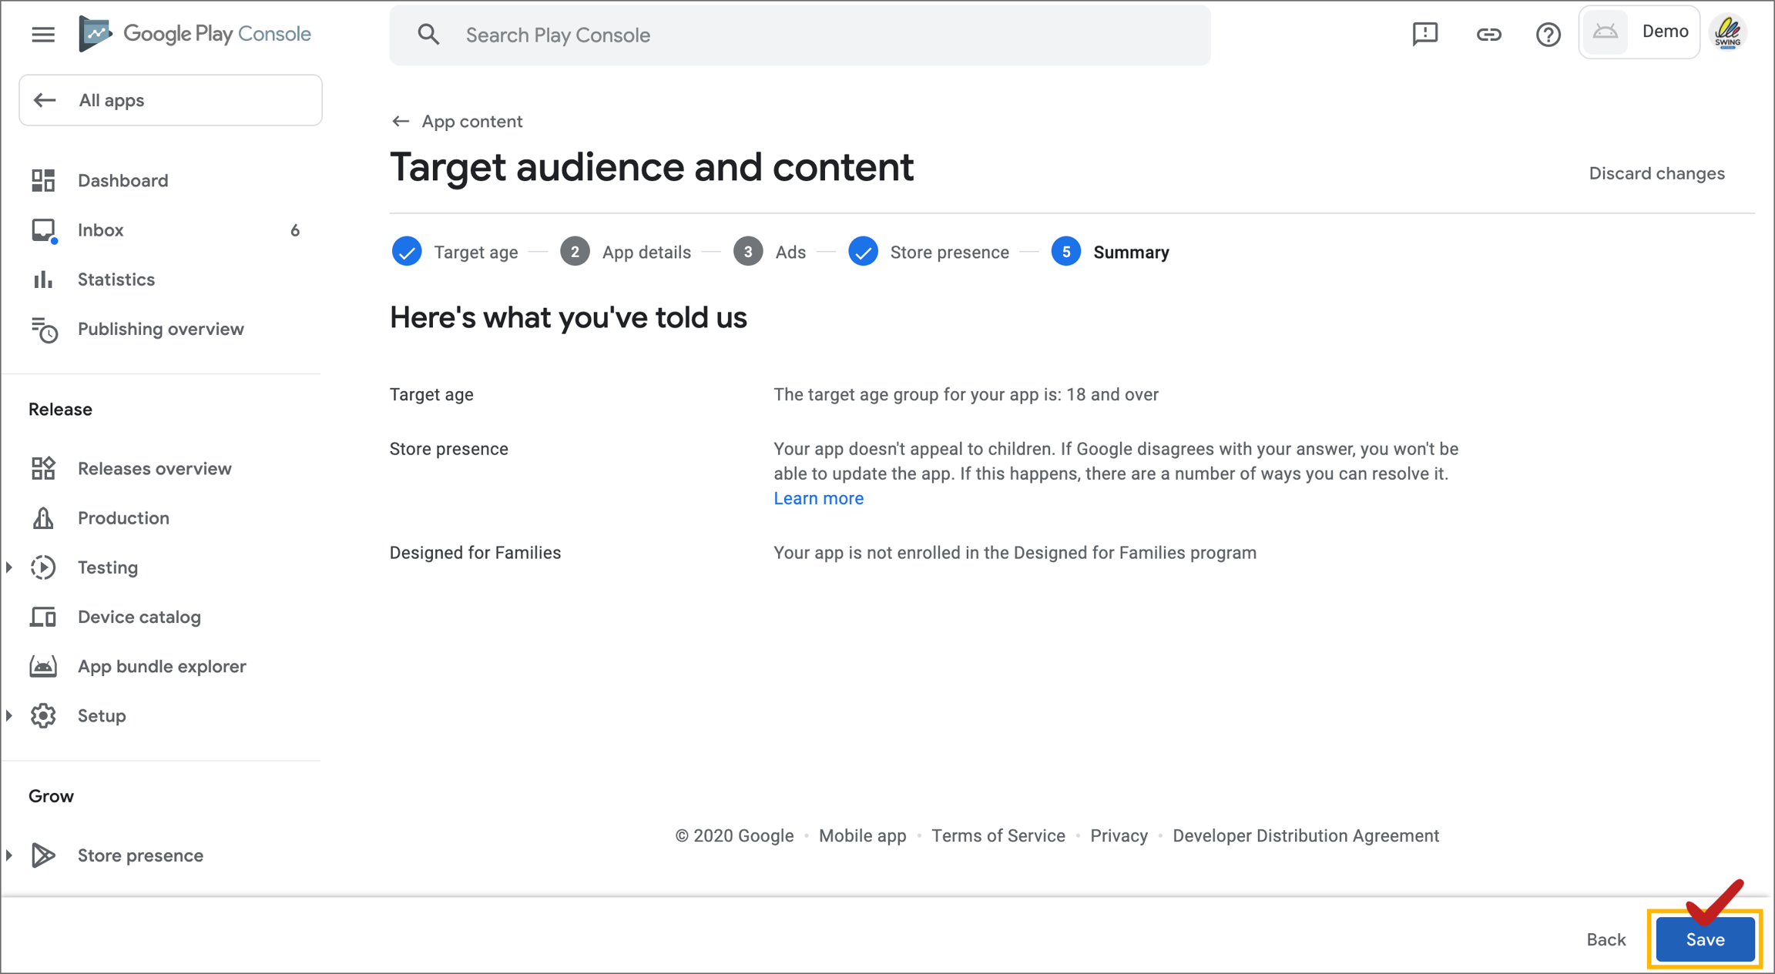Open App bundle explorer
Screen dimensions: 1775x974
tap(162, 666)
